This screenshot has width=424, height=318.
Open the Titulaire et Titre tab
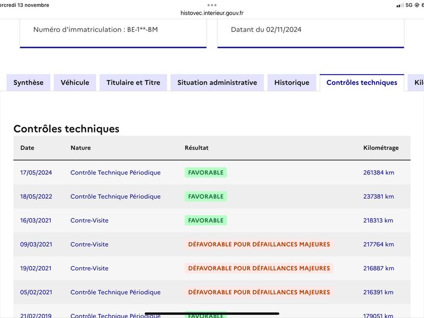coord(134,83)
